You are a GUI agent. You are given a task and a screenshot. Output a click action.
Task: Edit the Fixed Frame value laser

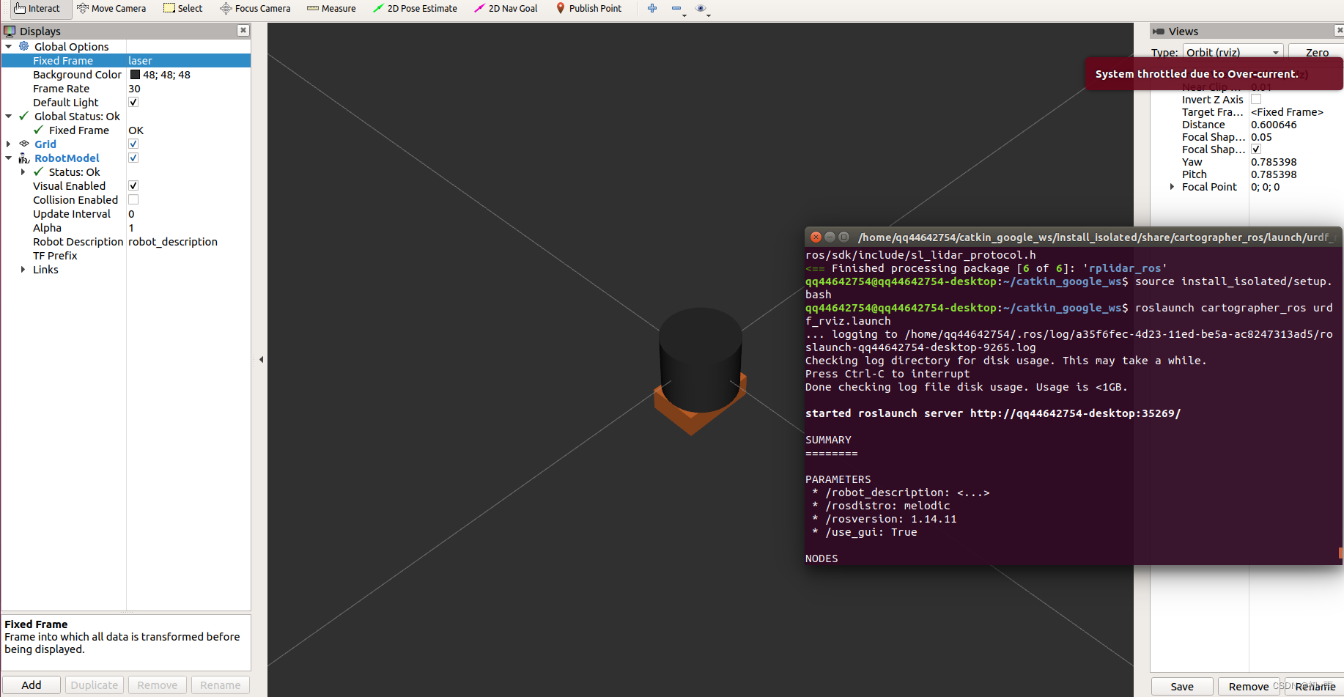(188, 60)
